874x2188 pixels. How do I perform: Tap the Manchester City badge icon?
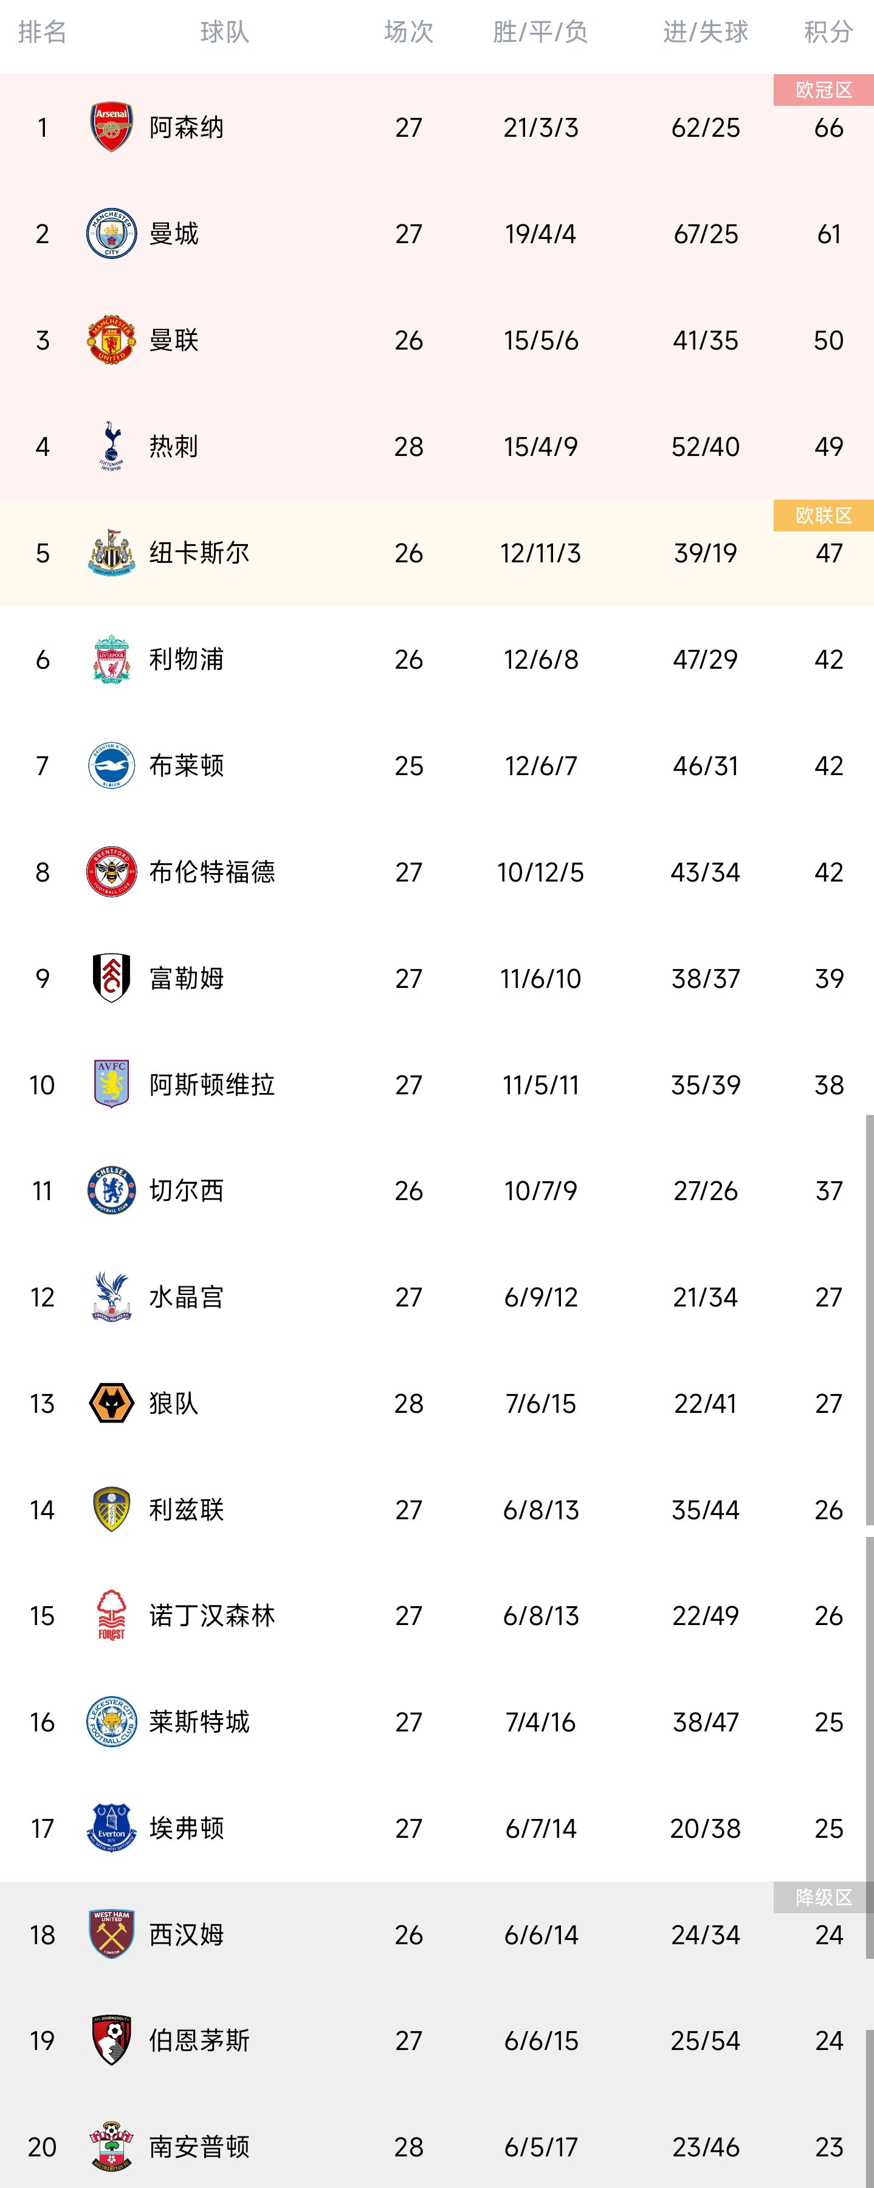tap(111, 233)
